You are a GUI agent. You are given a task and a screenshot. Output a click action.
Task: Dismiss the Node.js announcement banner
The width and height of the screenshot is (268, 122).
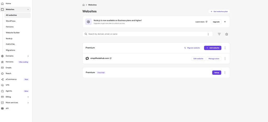tap(225, 22)
